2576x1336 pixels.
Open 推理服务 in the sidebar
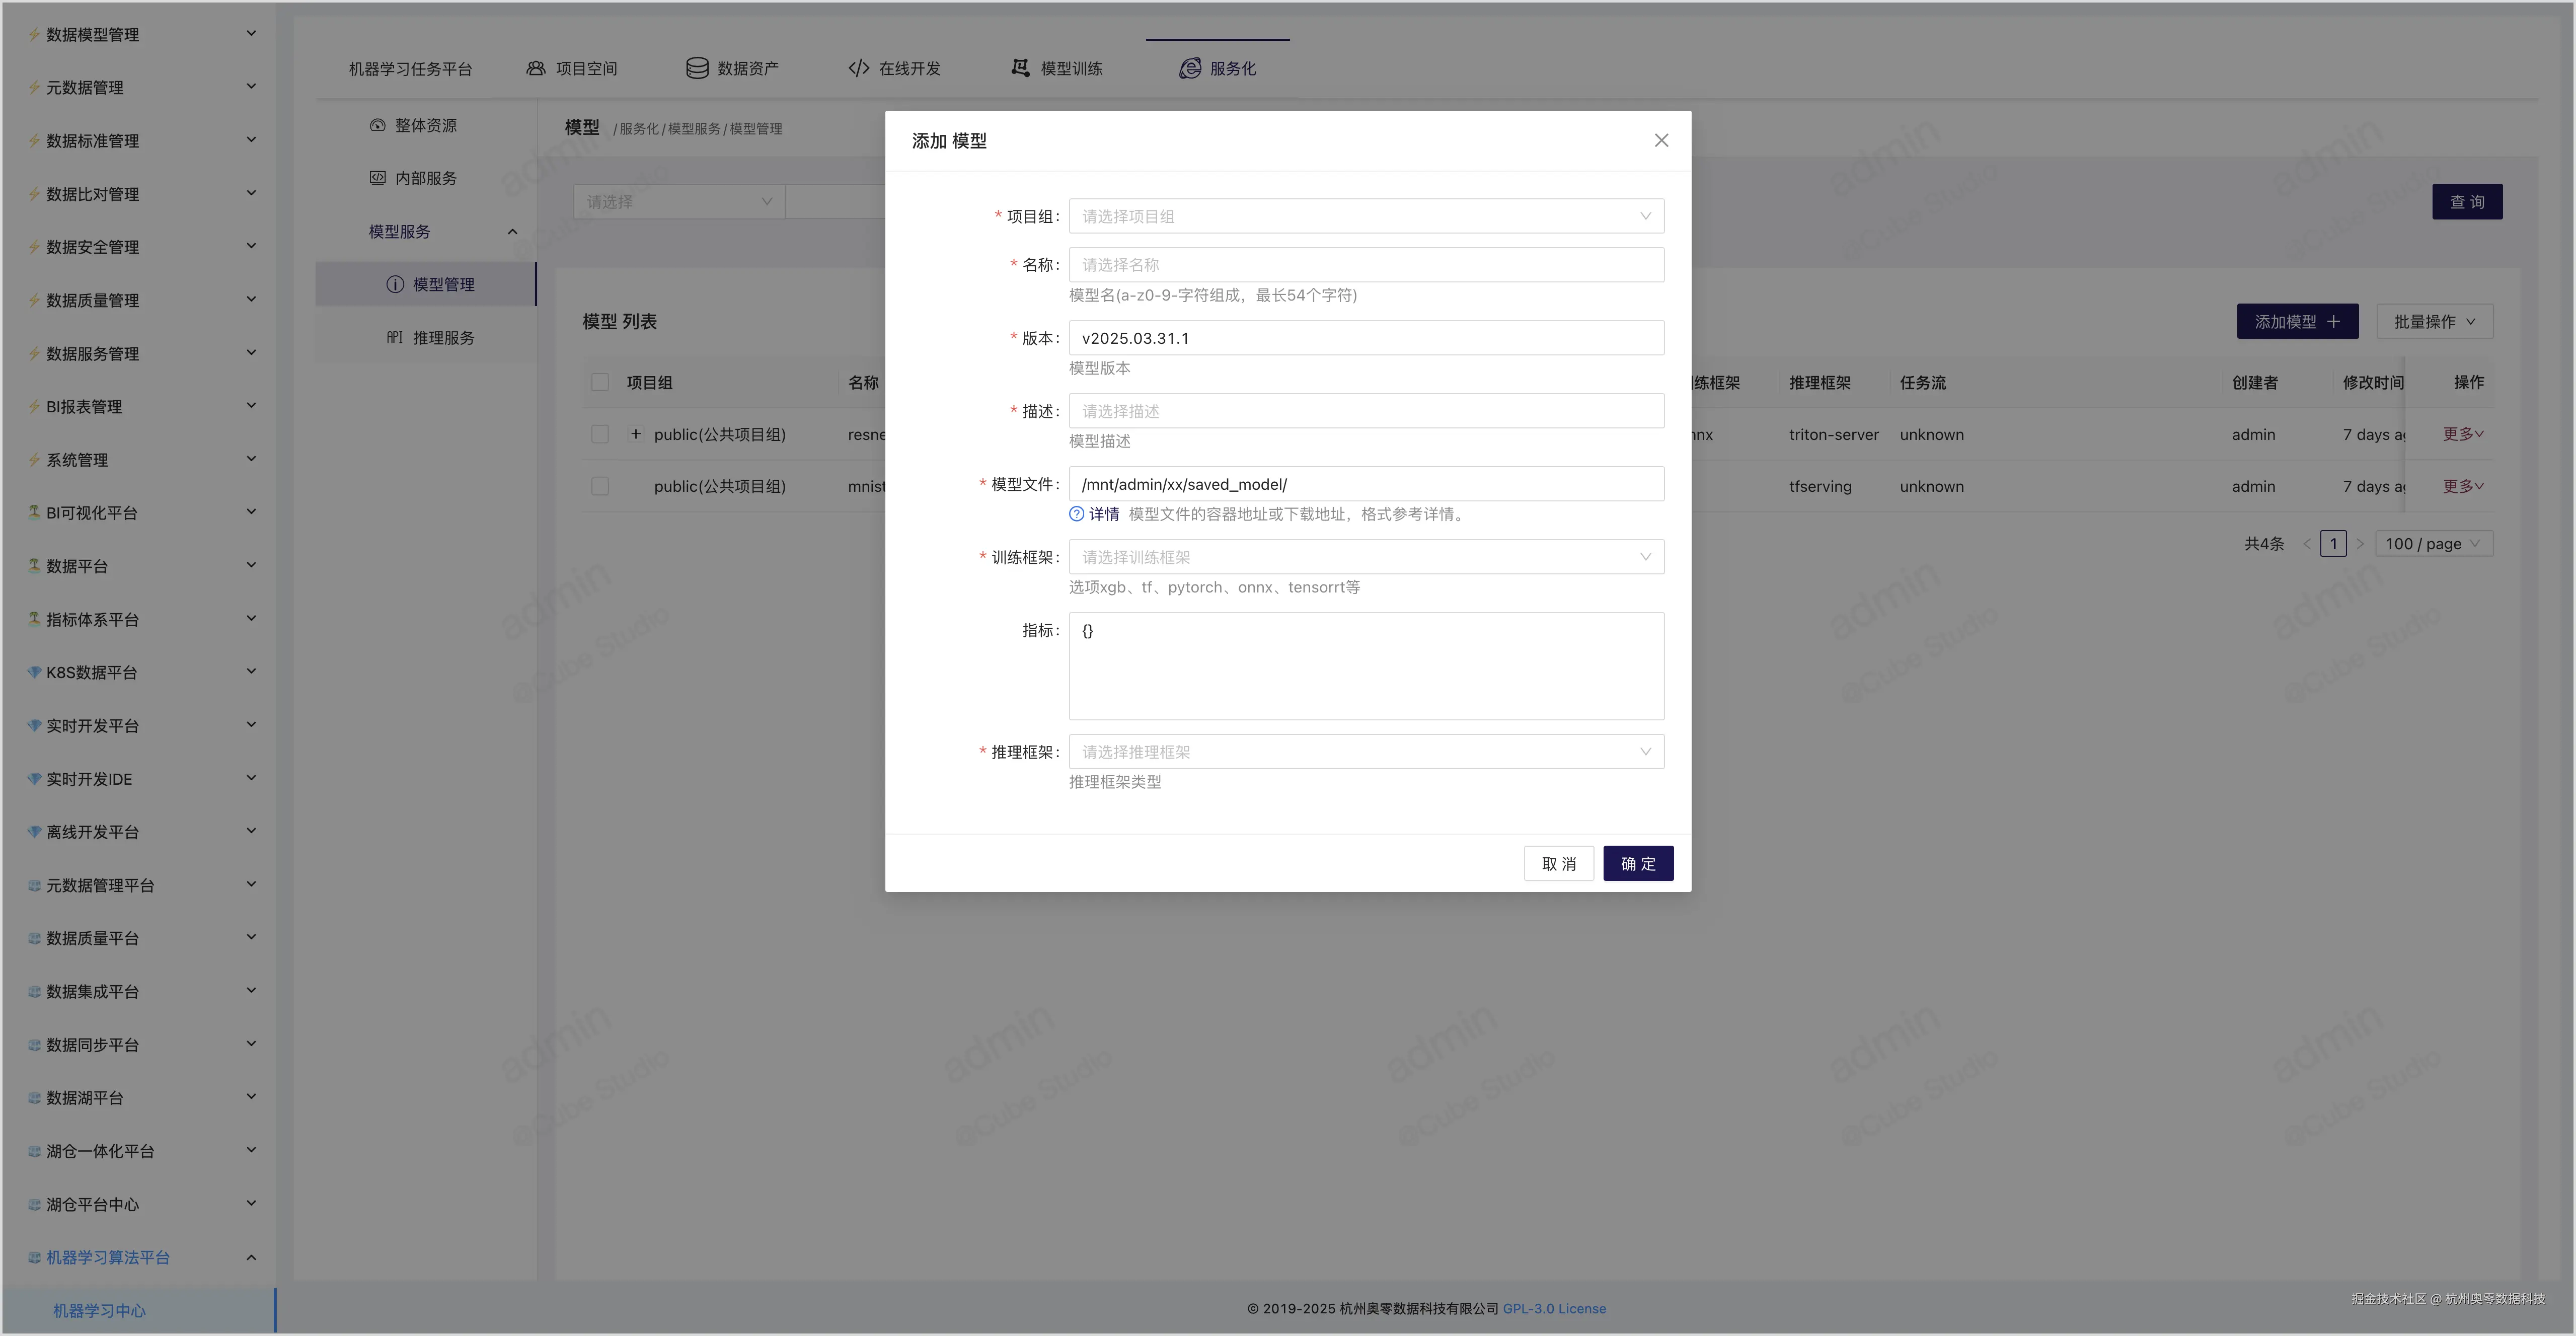(443, 338)
